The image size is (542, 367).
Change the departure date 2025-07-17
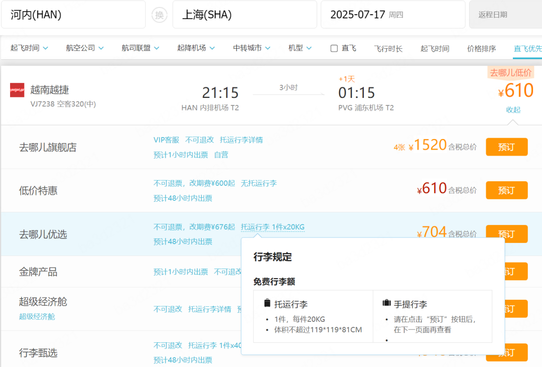tap(393, 15)
